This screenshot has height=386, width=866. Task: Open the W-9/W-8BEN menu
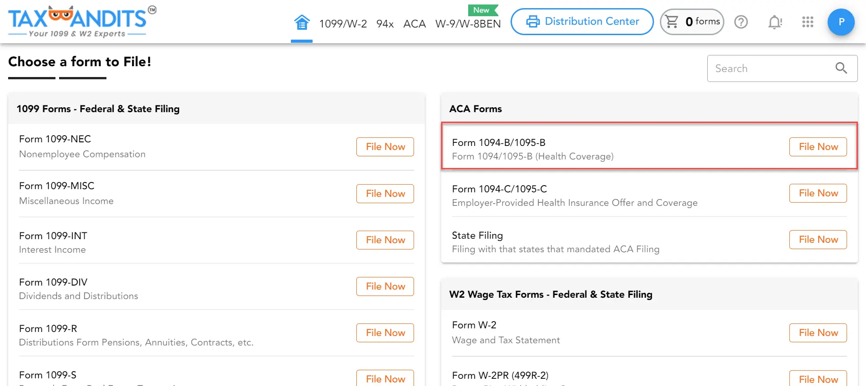468,23
